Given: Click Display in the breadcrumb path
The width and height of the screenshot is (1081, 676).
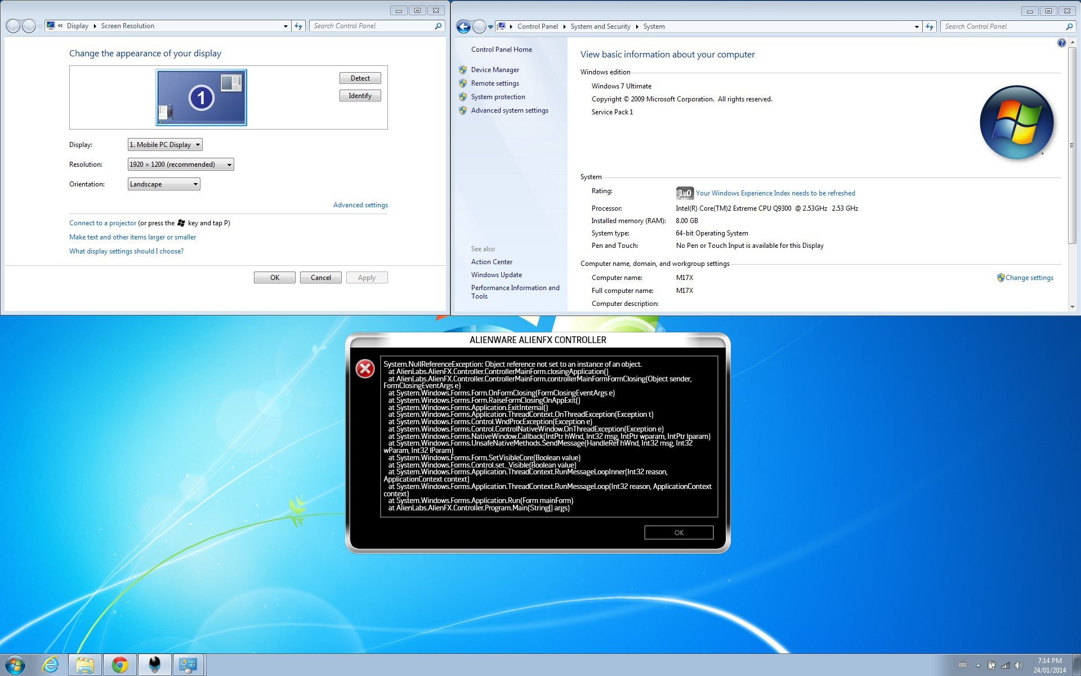Looking at the screenshot, I should click(77, 26).
